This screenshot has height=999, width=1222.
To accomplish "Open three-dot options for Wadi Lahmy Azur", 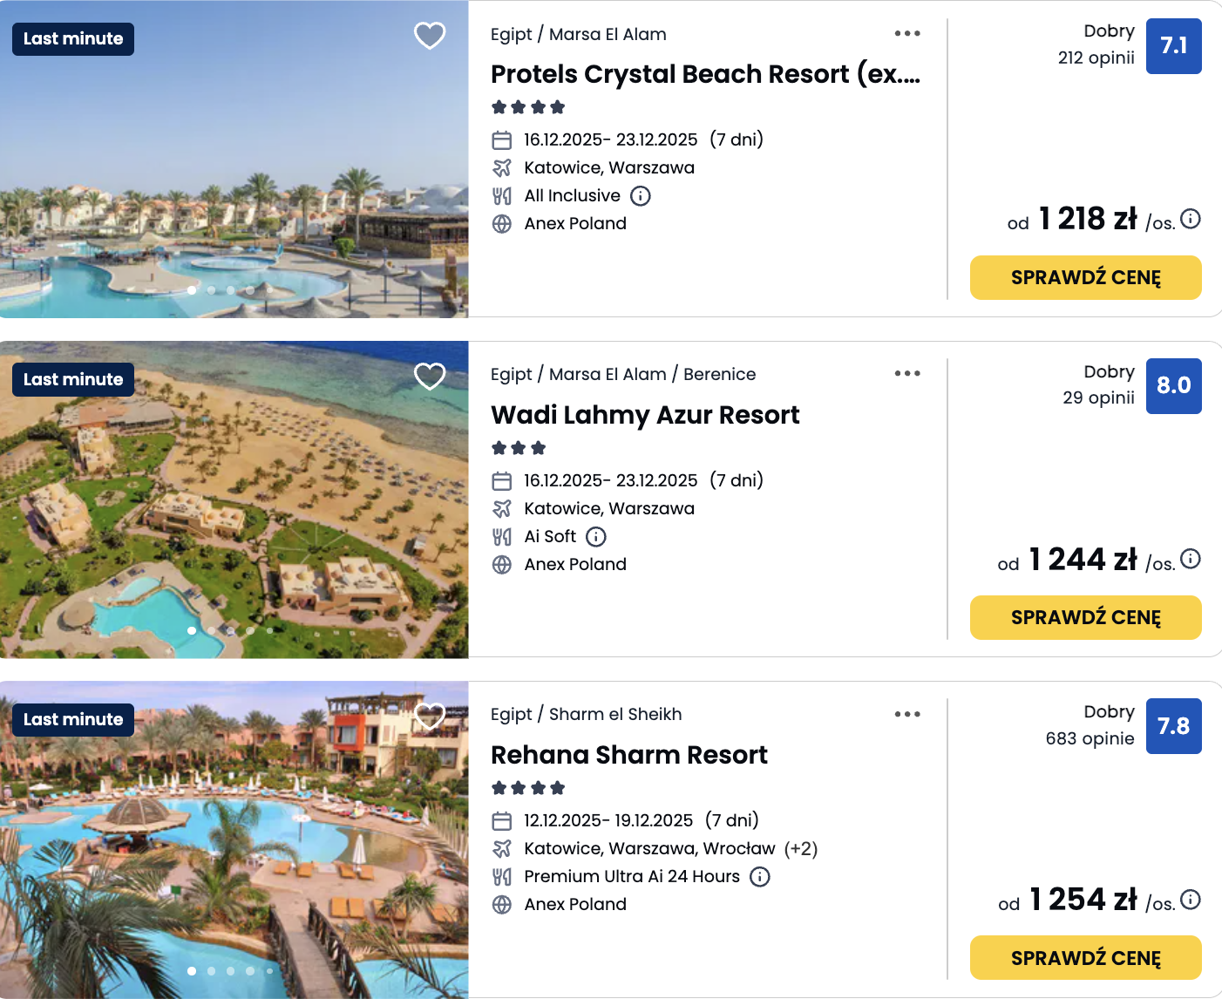I will 907,373.
